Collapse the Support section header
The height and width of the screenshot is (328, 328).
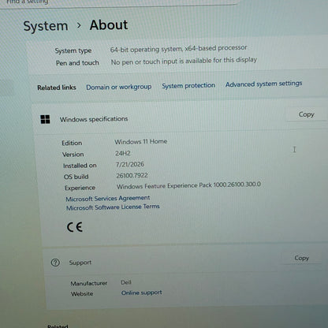coord(184,261)
